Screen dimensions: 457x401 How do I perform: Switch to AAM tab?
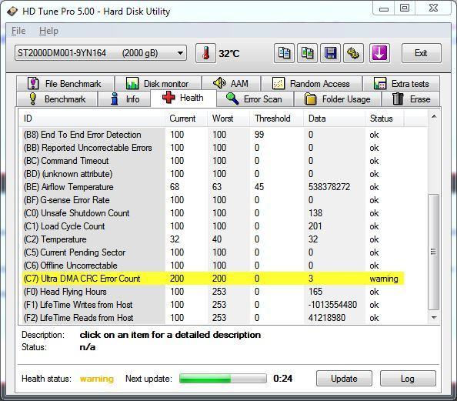pos(231,84)
